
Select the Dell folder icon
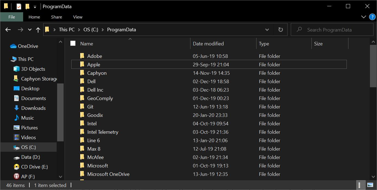(x=82, y=81)
